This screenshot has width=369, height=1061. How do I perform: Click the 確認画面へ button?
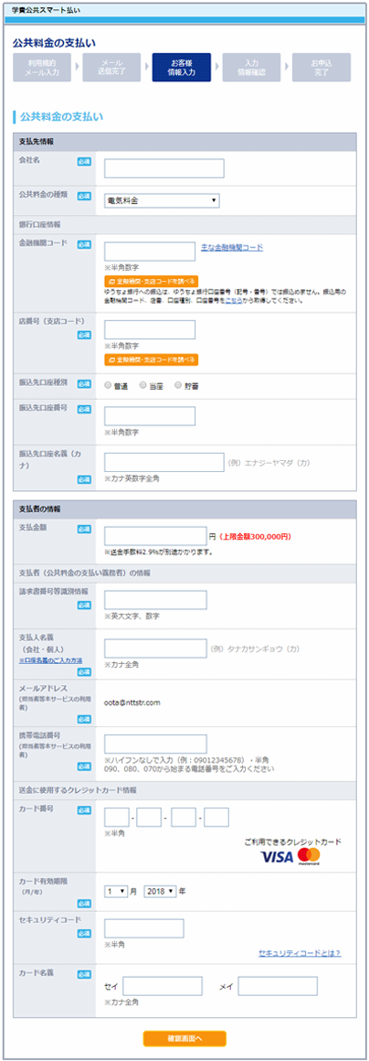click(x=184, y=1038)
